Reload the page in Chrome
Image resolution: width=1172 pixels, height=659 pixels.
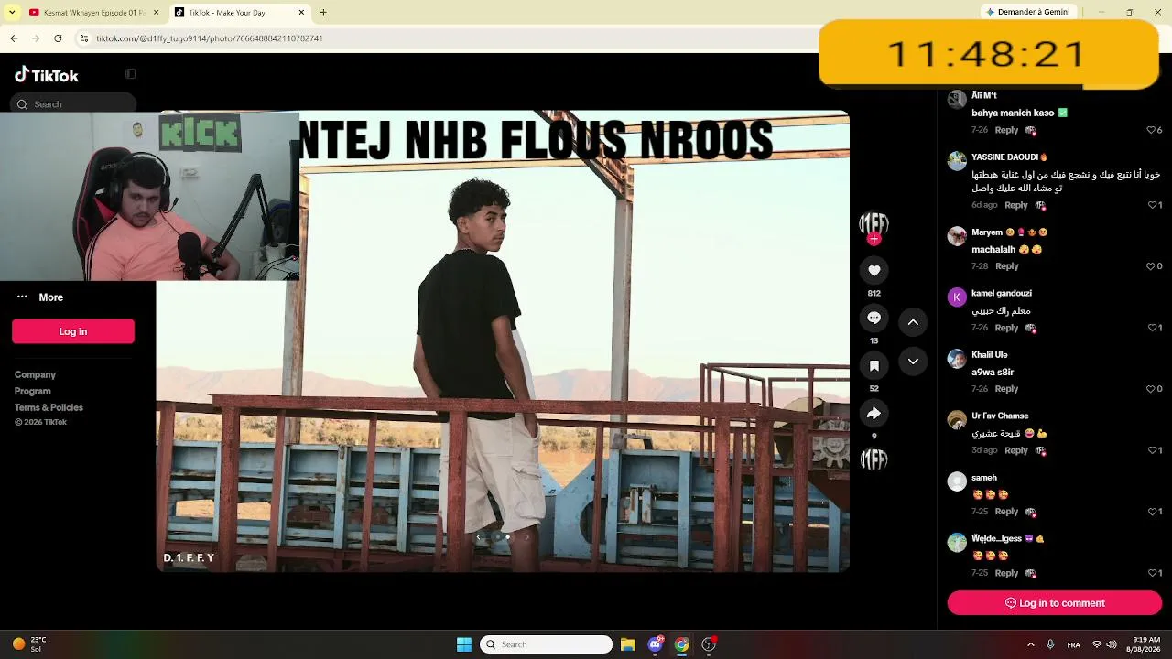coord(58,38)
